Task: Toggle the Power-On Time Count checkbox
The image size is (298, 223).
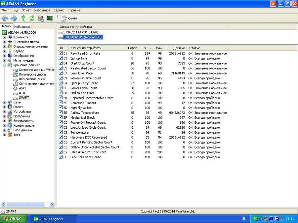Action: point(61,78)
